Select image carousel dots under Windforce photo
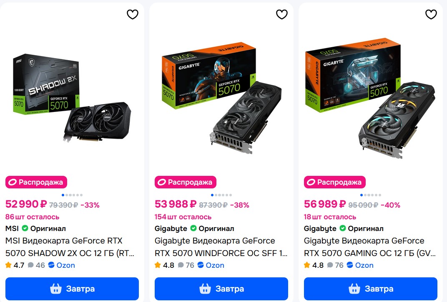Screen dimensions: 447x302 pos(221,195)
